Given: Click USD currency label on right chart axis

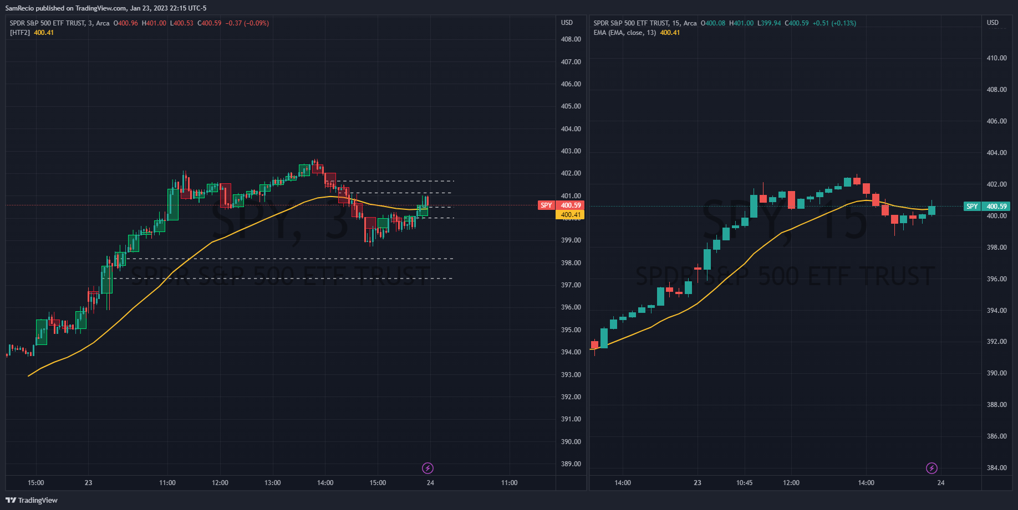Looking at the screenshot, I should point(992,23).
